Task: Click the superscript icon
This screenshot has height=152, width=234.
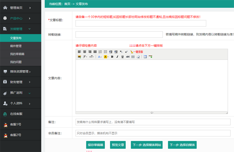Action: [126, 52]
